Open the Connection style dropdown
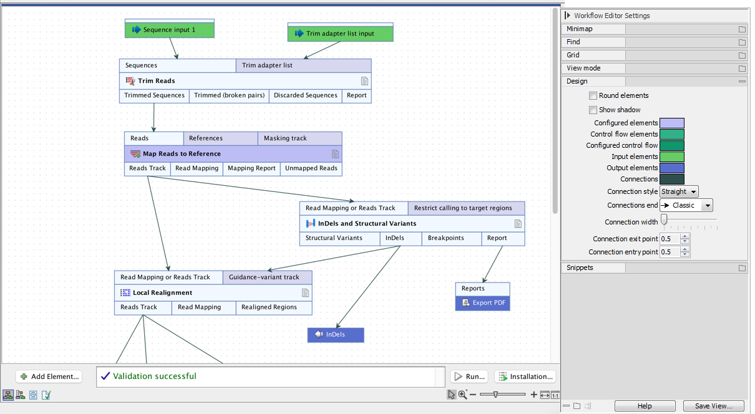Viewport: 755px width, 414px height. (678, 191)
